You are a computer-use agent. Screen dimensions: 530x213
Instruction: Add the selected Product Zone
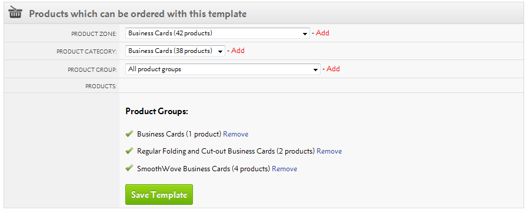click(322, 33)
